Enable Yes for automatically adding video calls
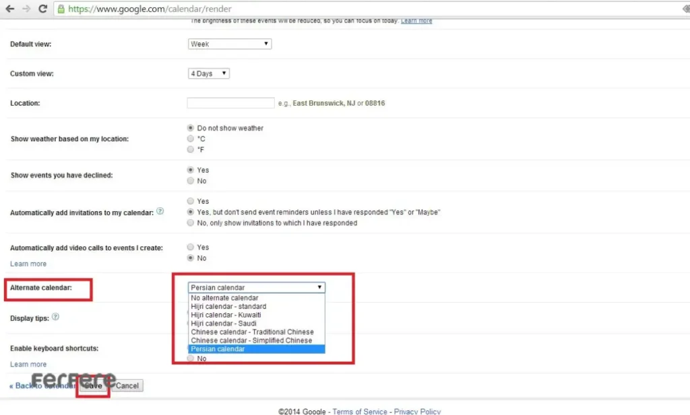The width and height of the screenshot is (690, 415). click(191, 248)
